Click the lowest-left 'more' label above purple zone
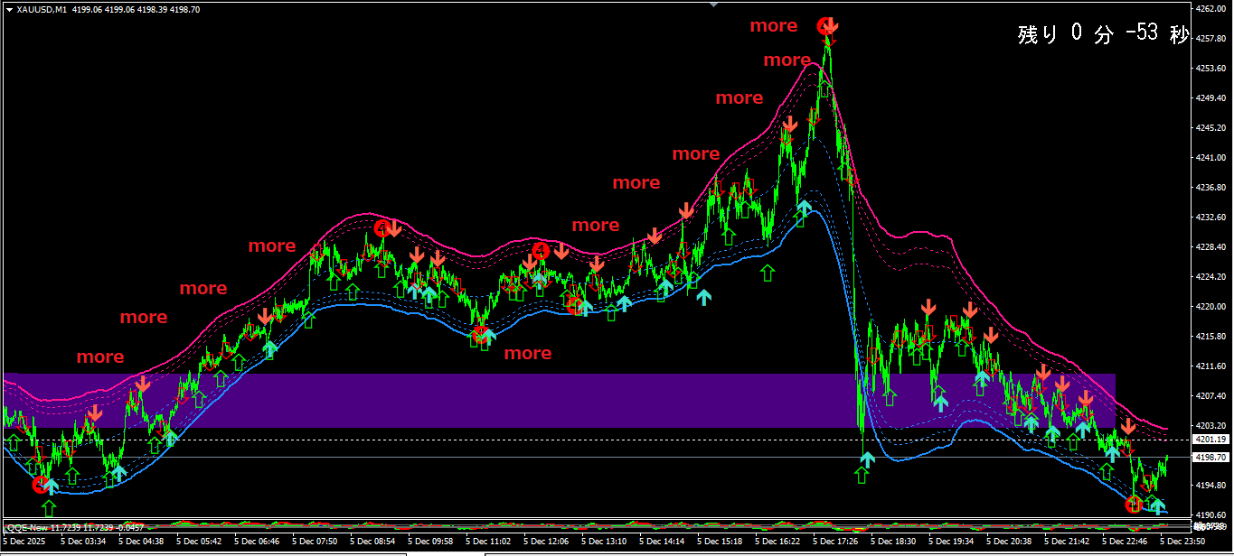 (x=99, y=357)
